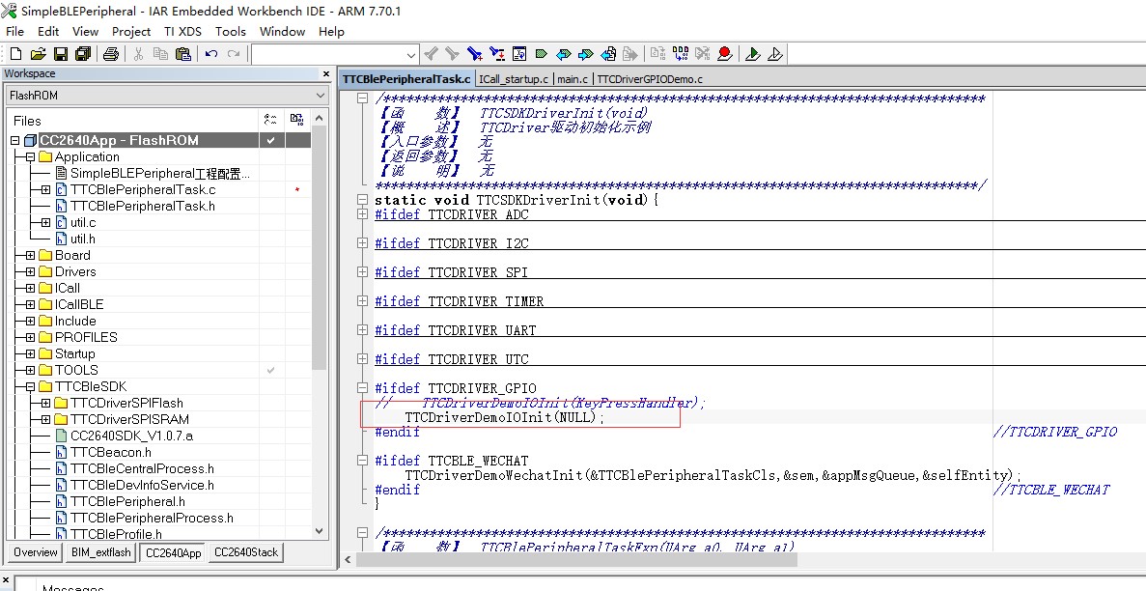Image resolution: width=1146 pixels, height=591 pixels.
Task: Toggle a breakpoint with the red dot icon
Action: 725,54
